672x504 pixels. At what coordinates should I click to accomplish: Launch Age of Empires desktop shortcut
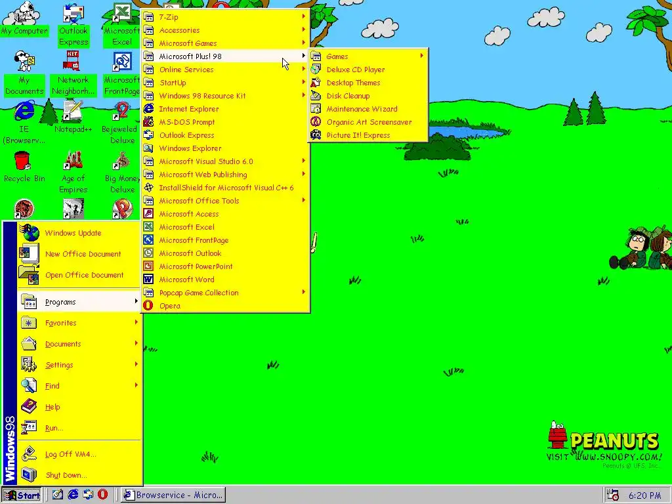[73, 172]
